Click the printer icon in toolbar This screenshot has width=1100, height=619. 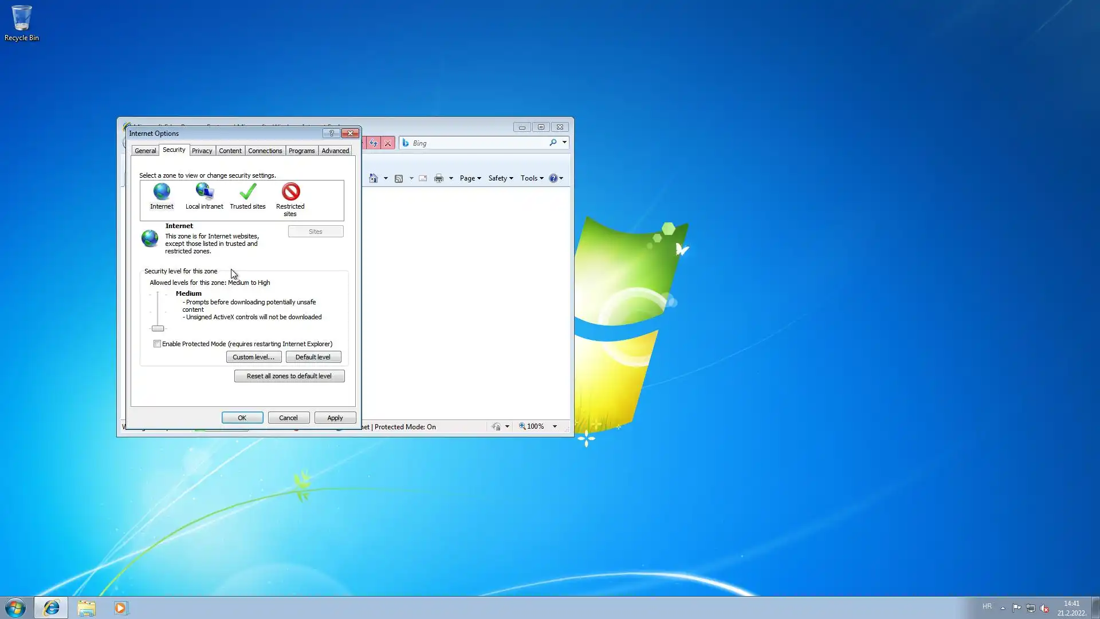[x=439, y=178]
